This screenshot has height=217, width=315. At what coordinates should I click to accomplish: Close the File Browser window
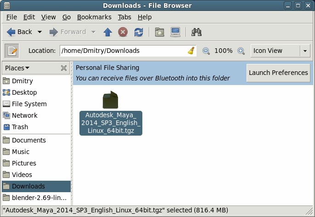point(308,6)
